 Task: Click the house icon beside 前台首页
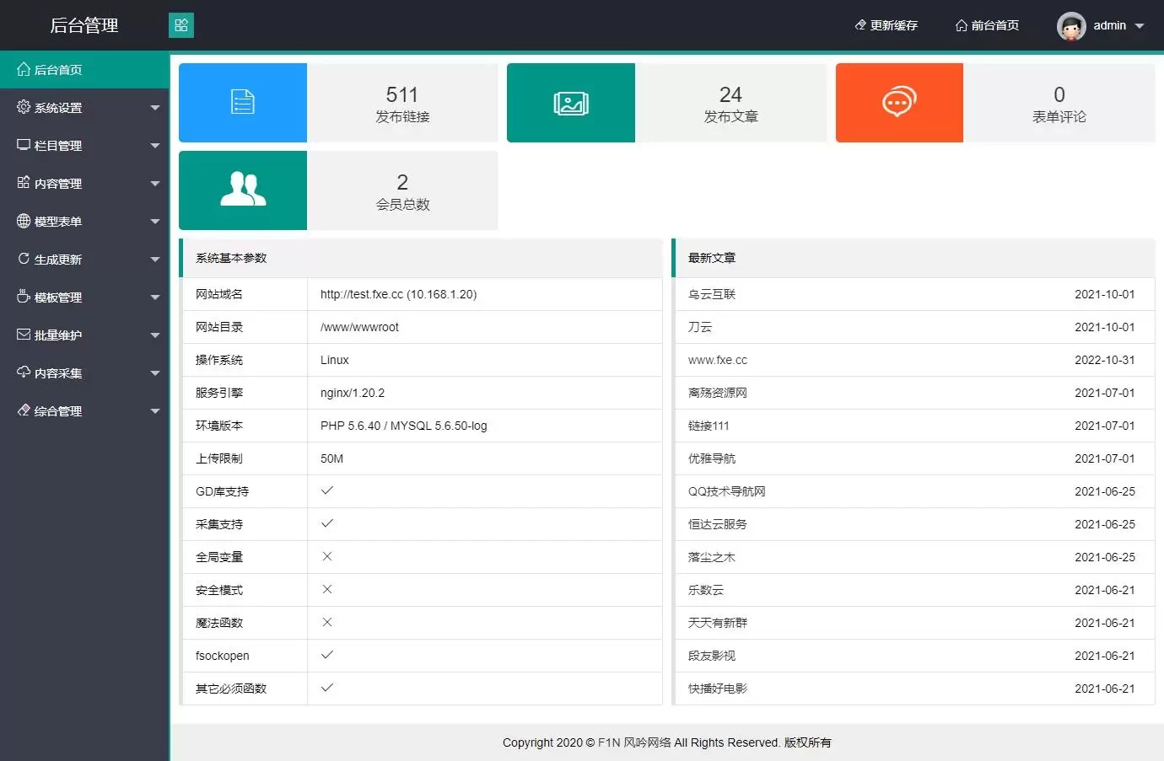pos(961,25)
